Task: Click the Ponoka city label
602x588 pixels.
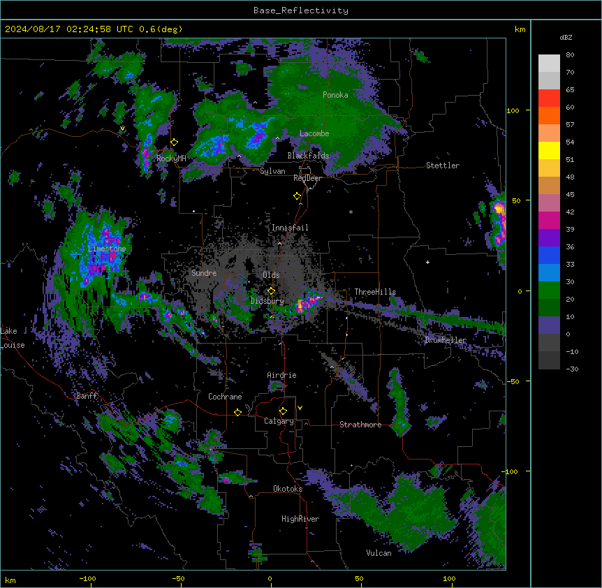Action: 335,95
